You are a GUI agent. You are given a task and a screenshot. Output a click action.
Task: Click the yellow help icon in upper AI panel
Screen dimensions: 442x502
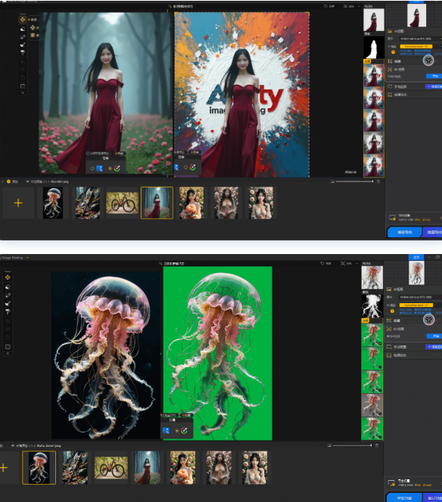point(394,52)
